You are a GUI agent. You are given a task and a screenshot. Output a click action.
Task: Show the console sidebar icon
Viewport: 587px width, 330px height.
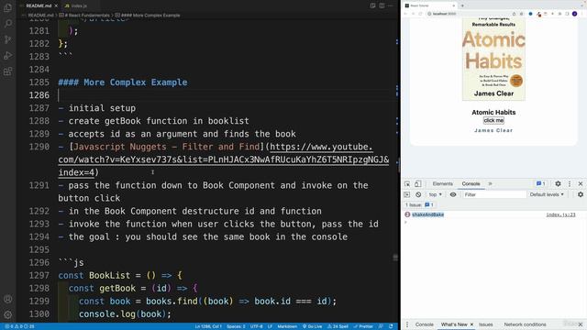[x=407, y=194]
